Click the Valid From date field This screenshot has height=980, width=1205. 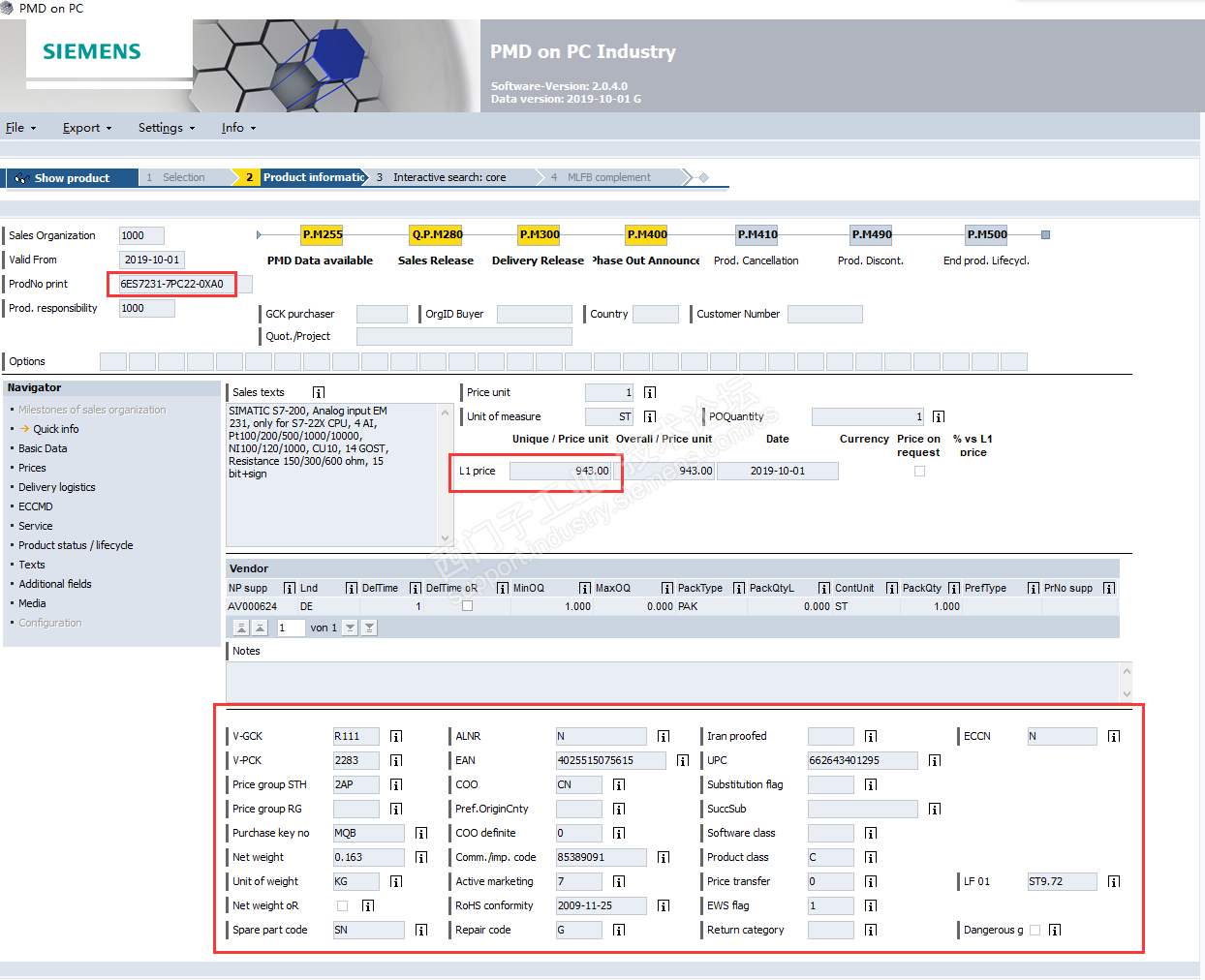pyautogui.click(x=152, y=260)
